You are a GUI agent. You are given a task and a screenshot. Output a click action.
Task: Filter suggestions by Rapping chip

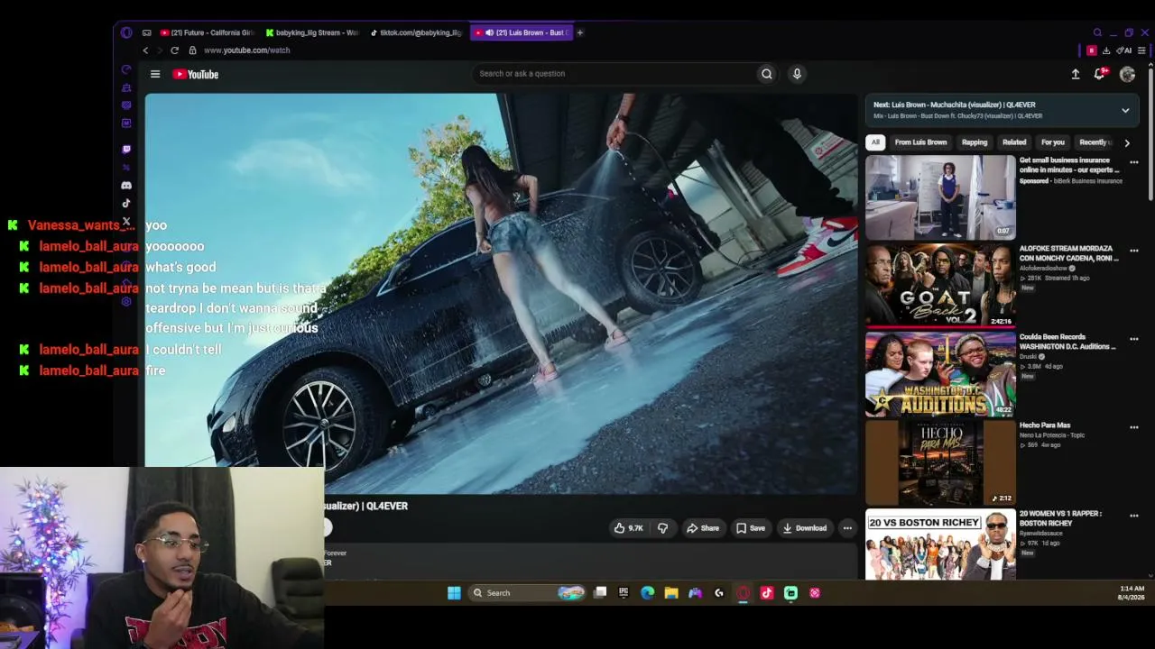975,142
